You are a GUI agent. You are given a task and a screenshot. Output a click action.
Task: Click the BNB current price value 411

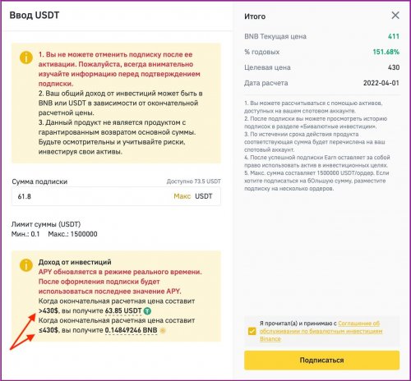click(x=394, y=36)
